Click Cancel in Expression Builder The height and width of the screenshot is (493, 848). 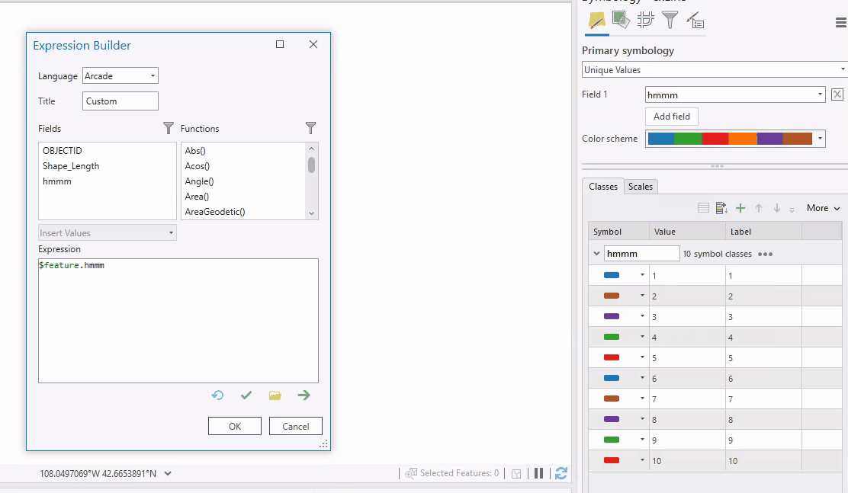pos(295,426)
